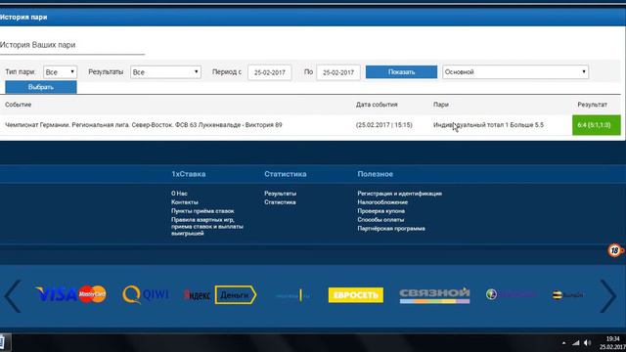626x352 pixels.
Task: Click the left carousel arrow
Action: (x=13, y=295)
